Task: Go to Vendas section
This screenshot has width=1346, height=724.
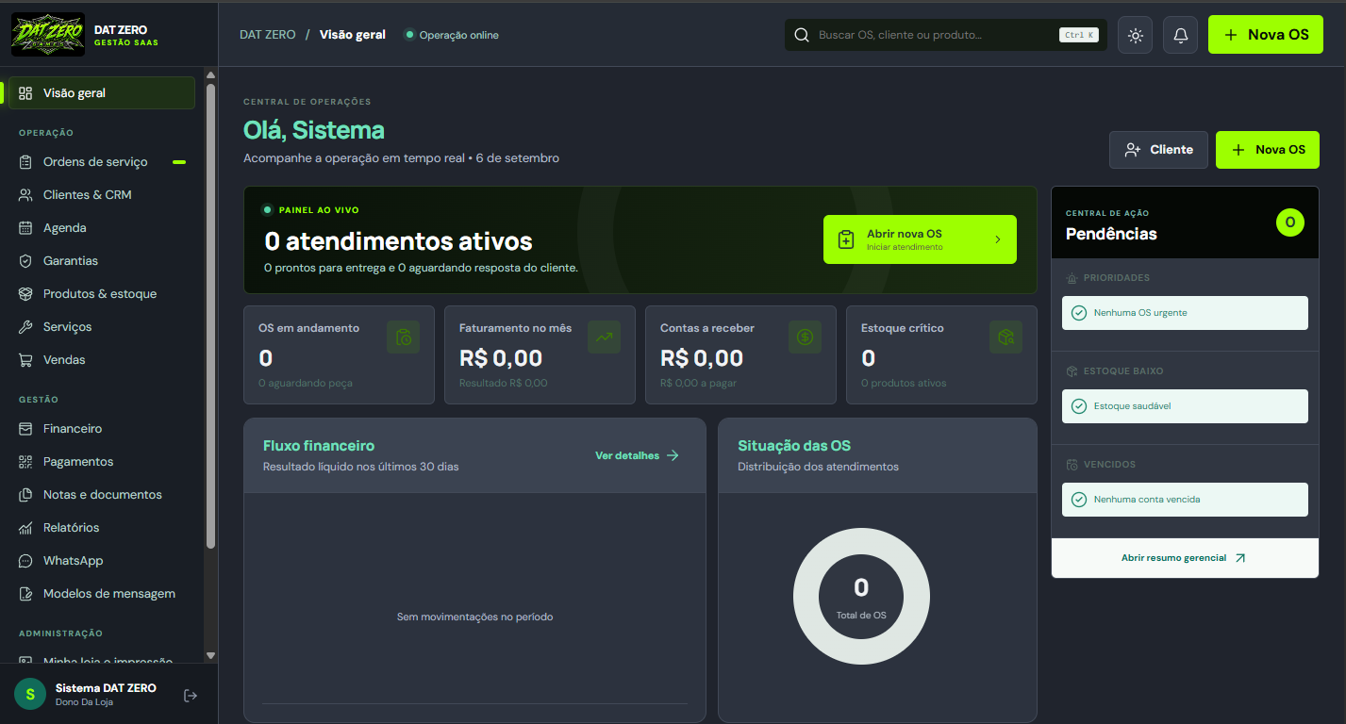Action: pos(102,360)
